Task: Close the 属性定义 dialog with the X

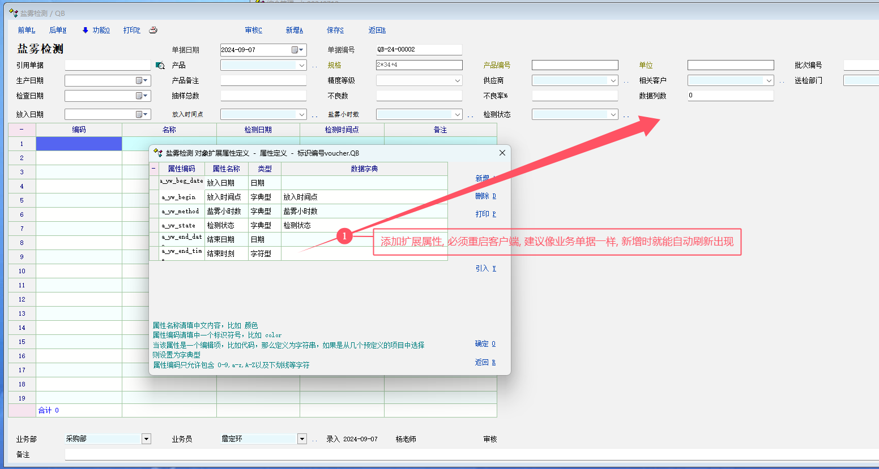Action: coord(502,153)
